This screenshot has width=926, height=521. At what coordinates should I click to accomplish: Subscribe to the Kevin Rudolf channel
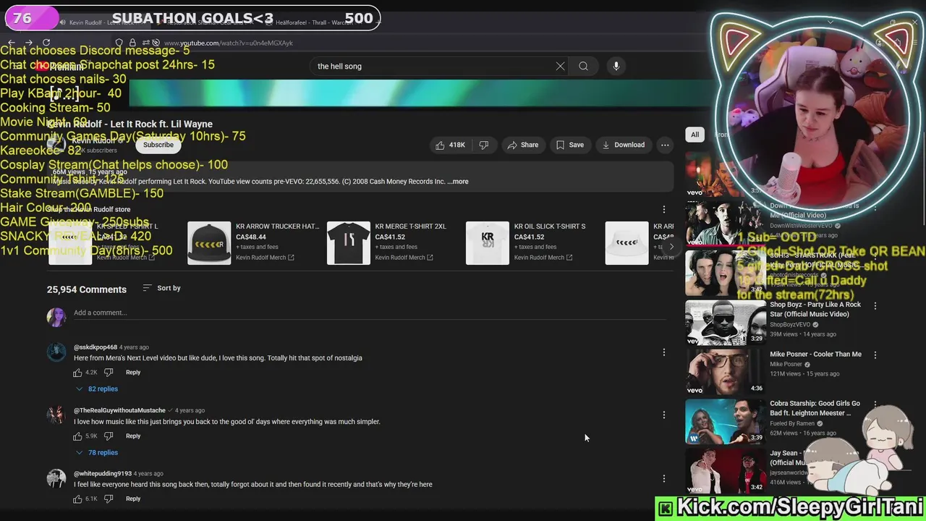[x=158, y=145]
